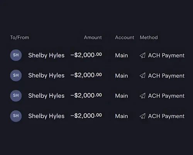Click ACH Payment label in third row
This screenshot has width=193, height=155.
pos(166,96)
